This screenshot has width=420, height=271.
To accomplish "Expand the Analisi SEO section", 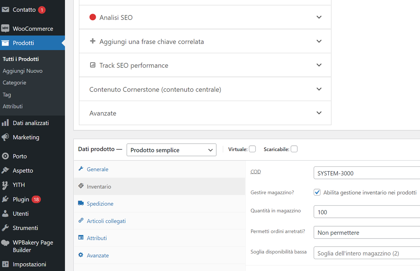I will click(205, 17).
